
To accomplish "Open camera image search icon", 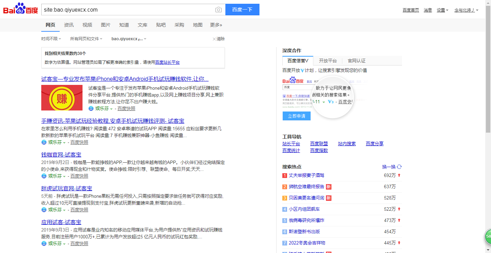I will [x=219, y=10].
